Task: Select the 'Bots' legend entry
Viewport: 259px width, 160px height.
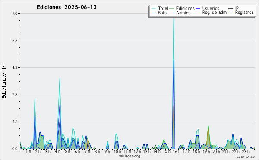Action: coord(162,13)
